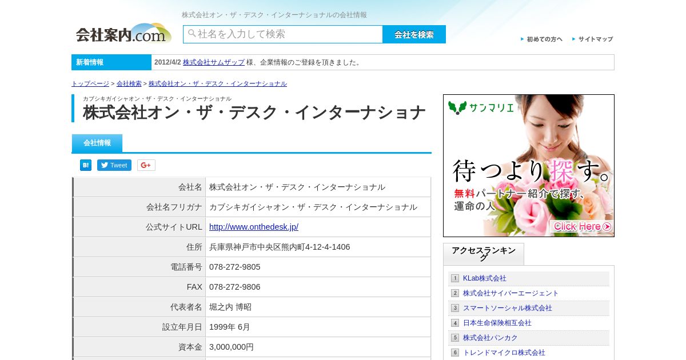The image size is (686, 360).
Task: Open the 株式会社サムザップ news link
Action: tap(214, 62)
